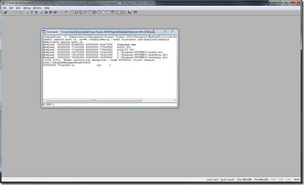Open the View menu
This screenshot has height=185, width=304.
(18, 8)
